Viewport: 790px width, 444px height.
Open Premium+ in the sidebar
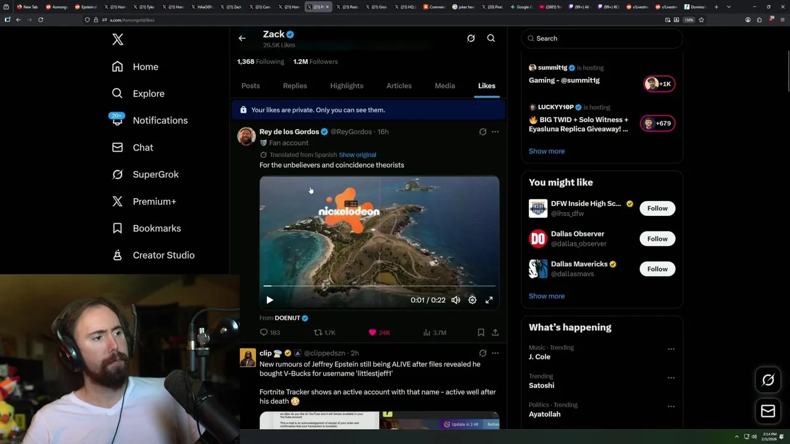pos(144,201)
